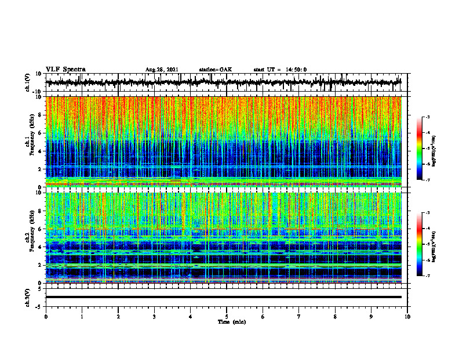459x355 pixels.
Task: Click the "Time (min)" axis label
Action: click(232, 322)
